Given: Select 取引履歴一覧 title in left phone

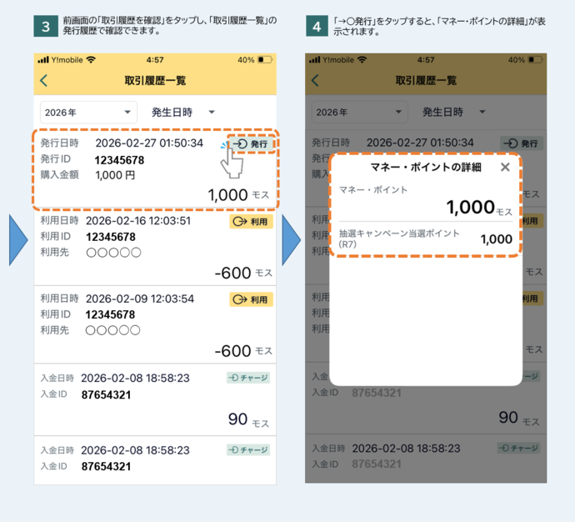Looking at the screenshot, I should [155, 81].
